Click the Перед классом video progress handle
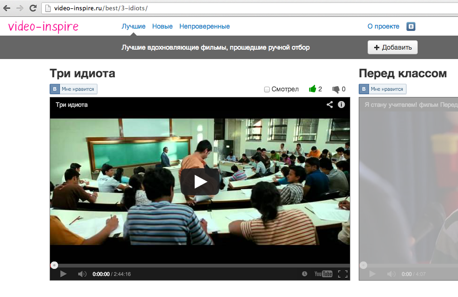The width and height of the screenshot is (458, 297). (363, 265)
